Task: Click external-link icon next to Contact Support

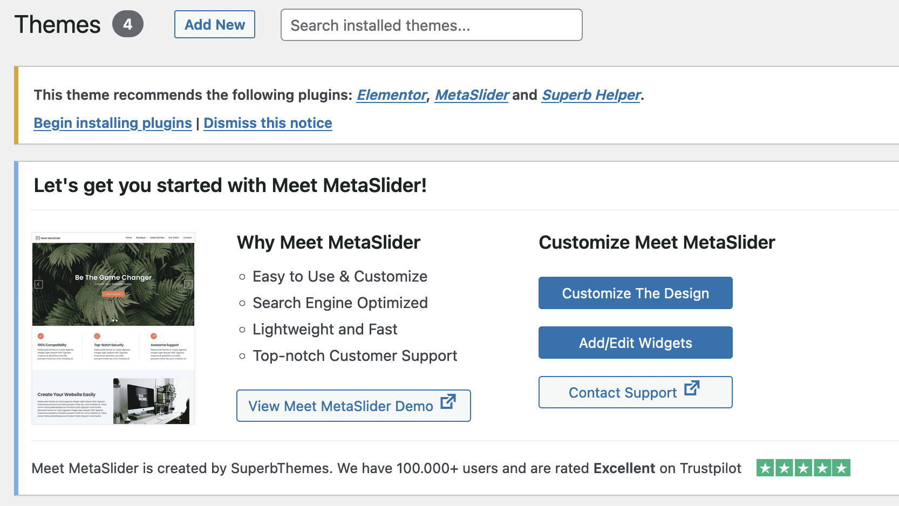Action: tap(692, 388)
